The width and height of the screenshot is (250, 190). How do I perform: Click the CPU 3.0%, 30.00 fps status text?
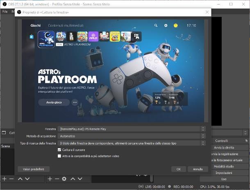tap(215, 187)
